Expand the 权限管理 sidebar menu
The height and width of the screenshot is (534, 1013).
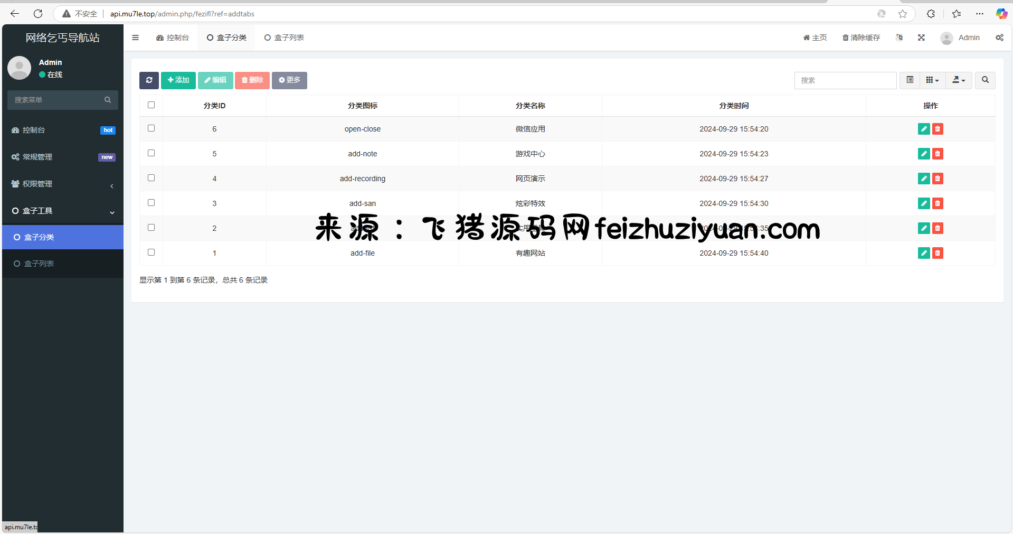63,184
